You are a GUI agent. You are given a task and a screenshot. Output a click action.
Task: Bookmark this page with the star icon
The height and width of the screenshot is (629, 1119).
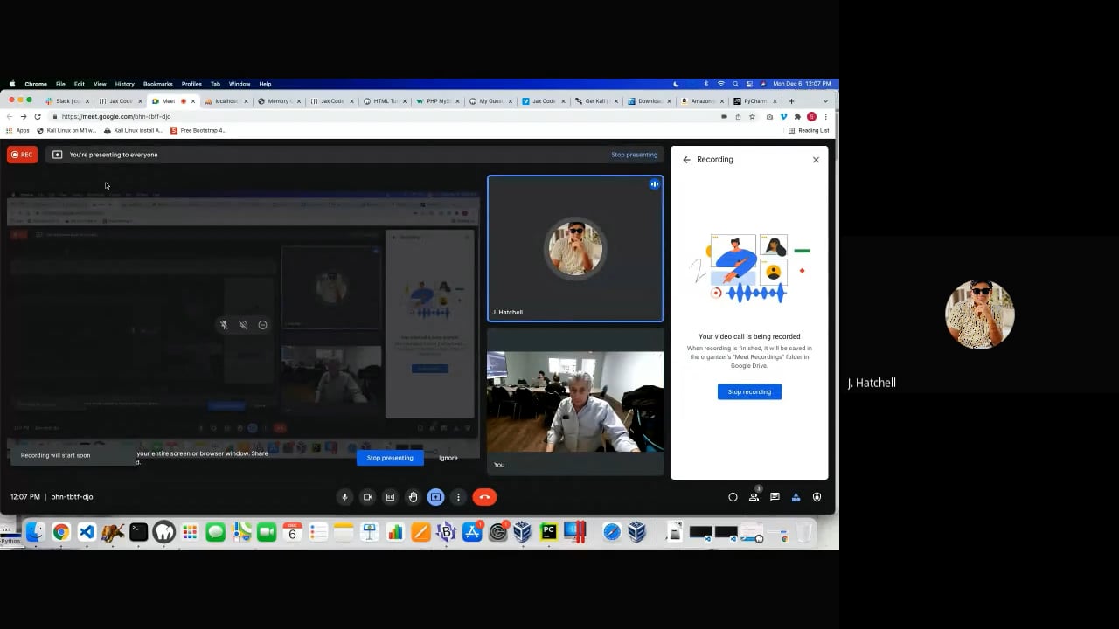coord(752,116)
